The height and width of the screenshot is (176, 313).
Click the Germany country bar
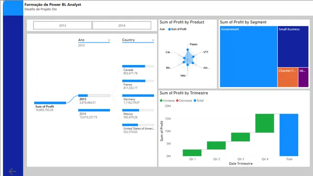(138, 96)
